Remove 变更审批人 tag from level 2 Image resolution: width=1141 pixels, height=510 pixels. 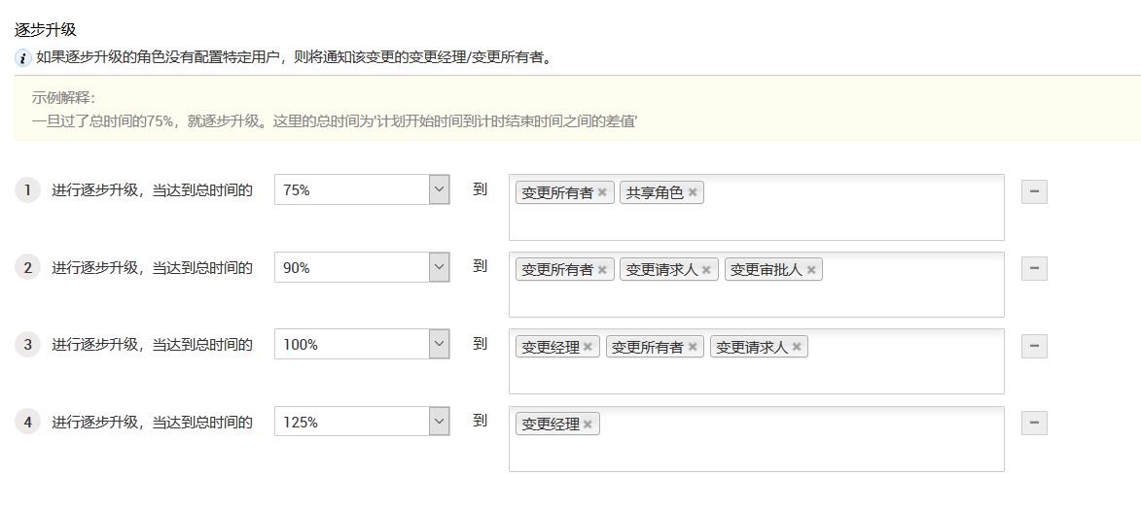click(811, 270)
